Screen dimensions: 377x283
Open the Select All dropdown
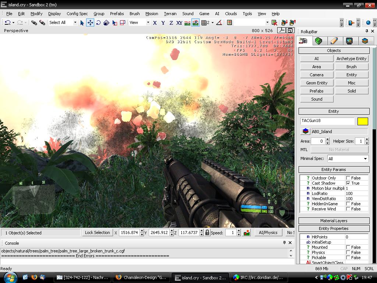[75, 22]
